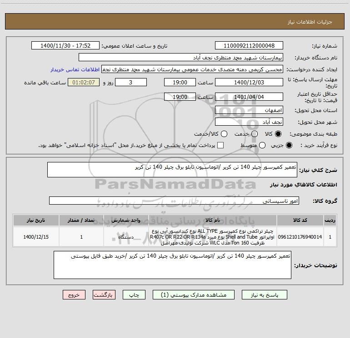Click the remaining days field showing 3

pyautogui.click(x=131, y=82)
